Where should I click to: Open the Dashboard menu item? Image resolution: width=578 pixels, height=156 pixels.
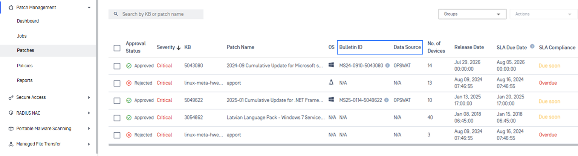[28, 21]
